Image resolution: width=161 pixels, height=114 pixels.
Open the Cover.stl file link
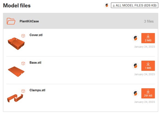(36, 35)
